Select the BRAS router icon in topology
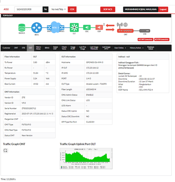Image resolution: width=175 pixels, height=182 pixels. coord(37,28)
